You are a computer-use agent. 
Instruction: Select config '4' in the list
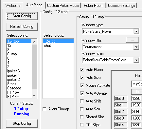19,63
